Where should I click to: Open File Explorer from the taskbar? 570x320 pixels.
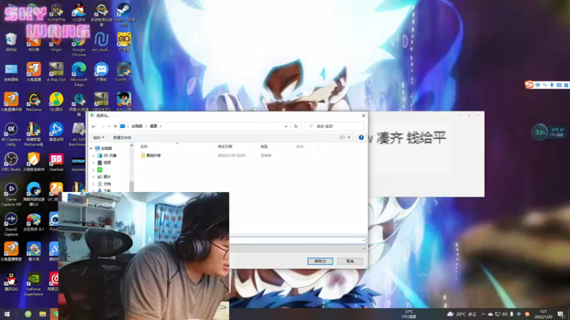coord(43,314)
